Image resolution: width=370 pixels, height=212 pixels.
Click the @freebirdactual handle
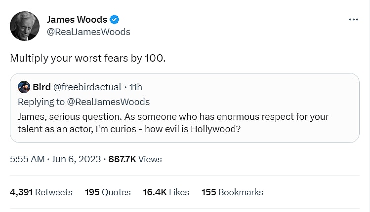tap(87, 87)
